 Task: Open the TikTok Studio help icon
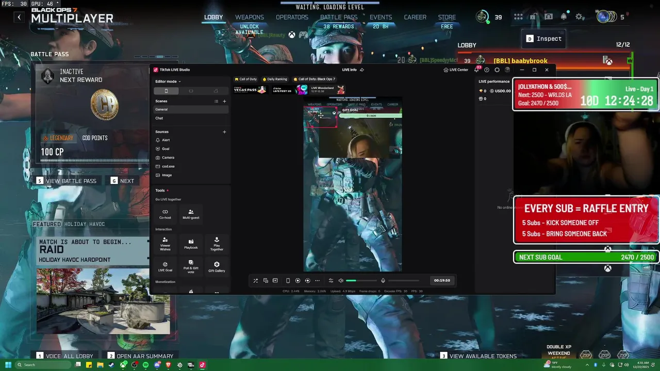(486, 70)
